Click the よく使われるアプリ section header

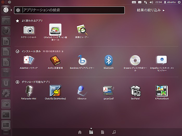32,21
